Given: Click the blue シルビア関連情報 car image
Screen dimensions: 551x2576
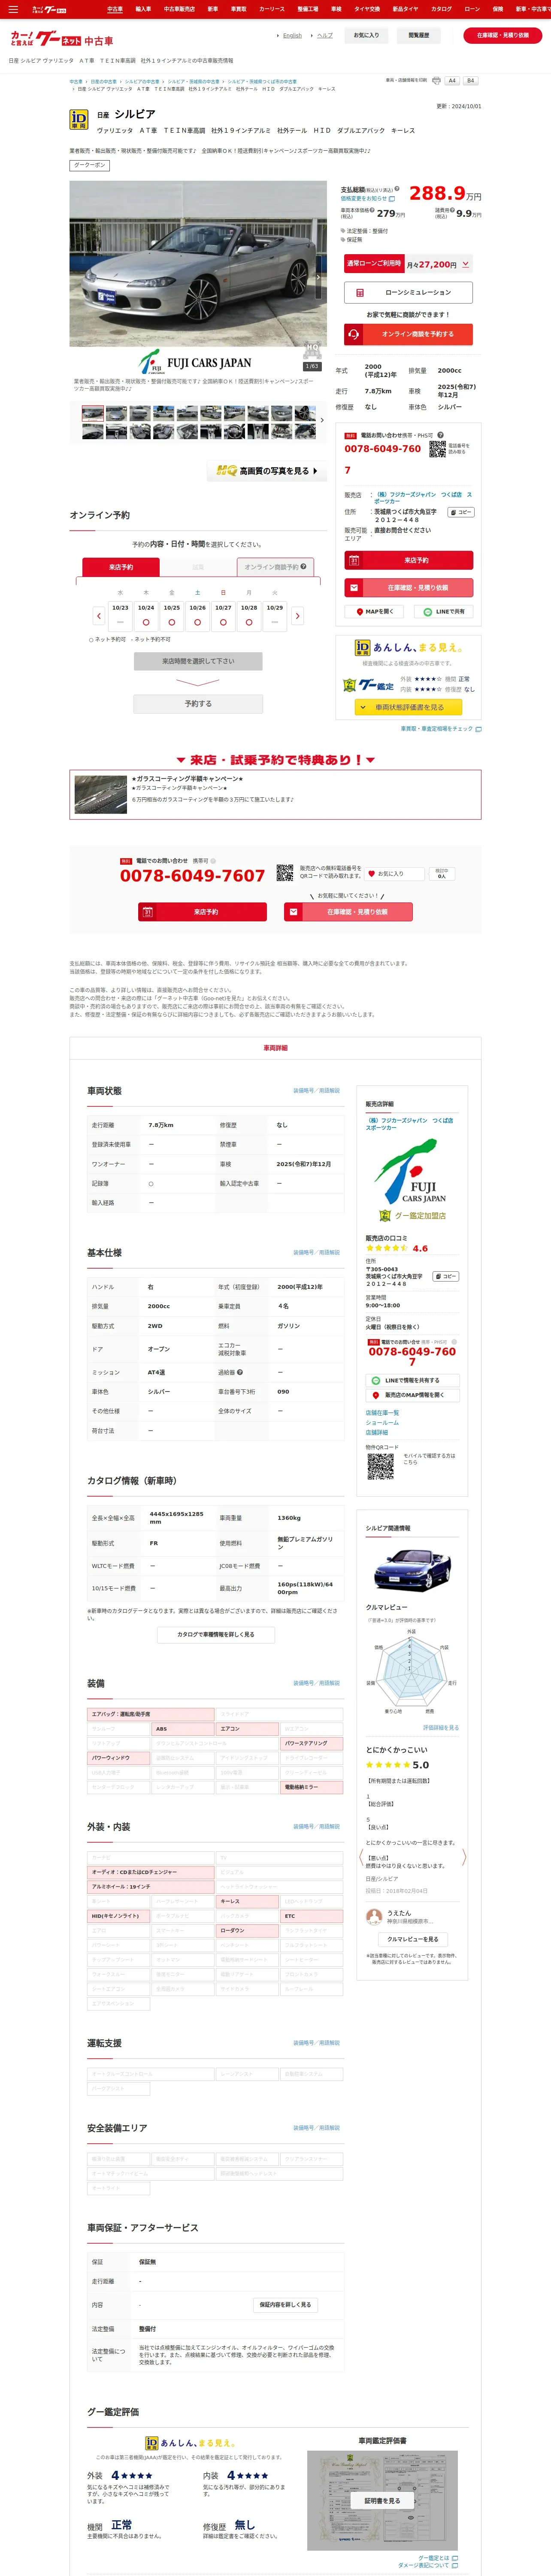Looking at the screenshot, I should [412, 1570].
